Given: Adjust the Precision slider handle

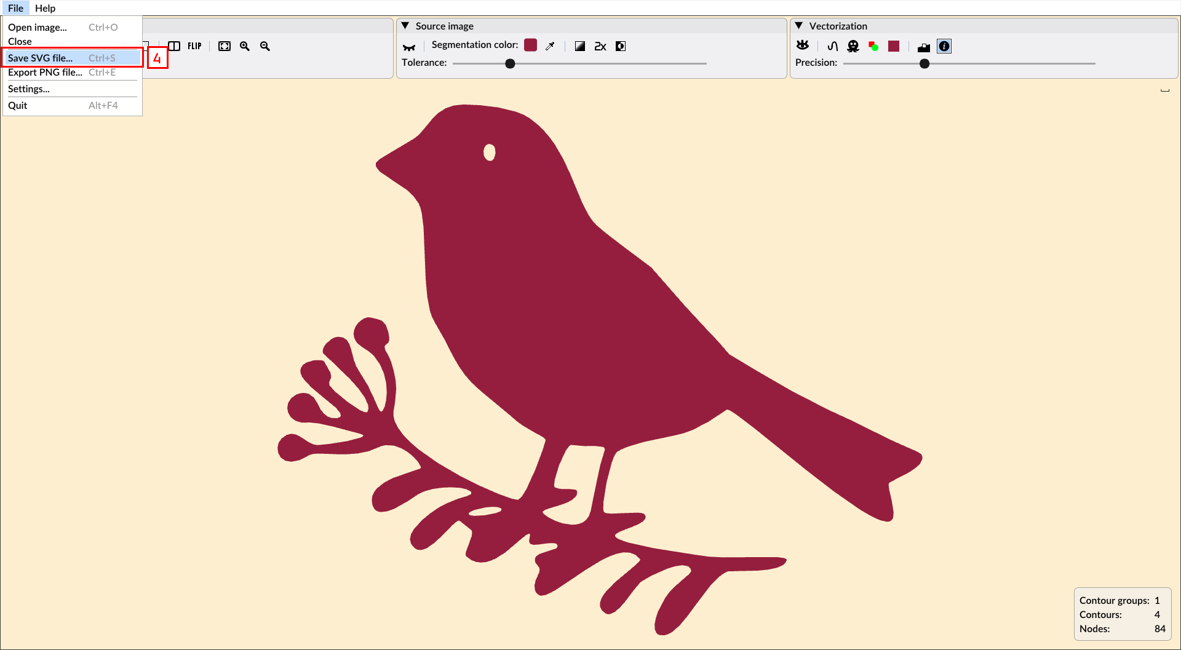Looking at the screenshot, I should click(x=925, y=63).
